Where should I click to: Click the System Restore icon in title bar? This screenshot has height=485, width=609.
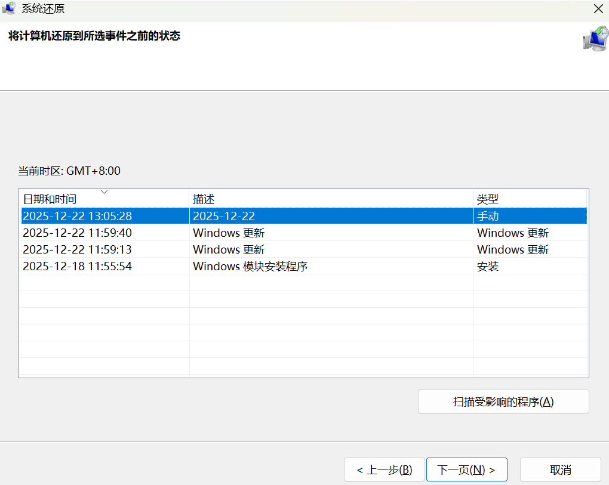tap(9, 8)
